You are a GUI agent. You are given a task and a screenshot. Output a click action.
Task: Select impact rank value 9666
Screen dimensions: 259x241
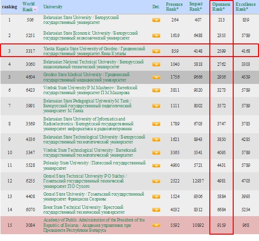(x=198, y=77)
